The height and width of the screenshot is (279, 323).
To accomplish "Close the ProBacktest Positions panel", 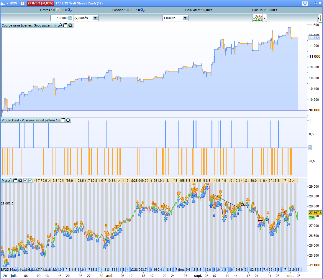I will click(x=68, y=120).
